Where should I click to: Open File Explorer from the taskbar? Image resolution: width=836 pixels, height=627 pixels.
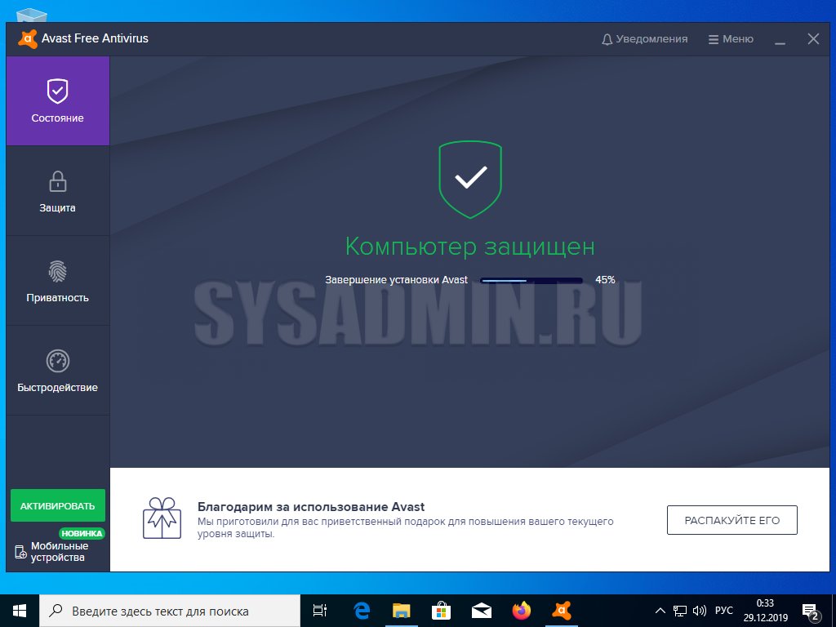coord(401,611)
